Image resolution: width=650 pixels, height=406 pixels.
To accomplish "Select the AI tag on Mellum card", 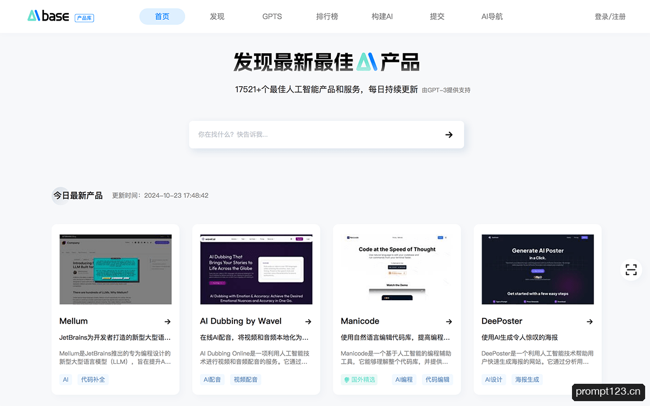I will [66, 379].
